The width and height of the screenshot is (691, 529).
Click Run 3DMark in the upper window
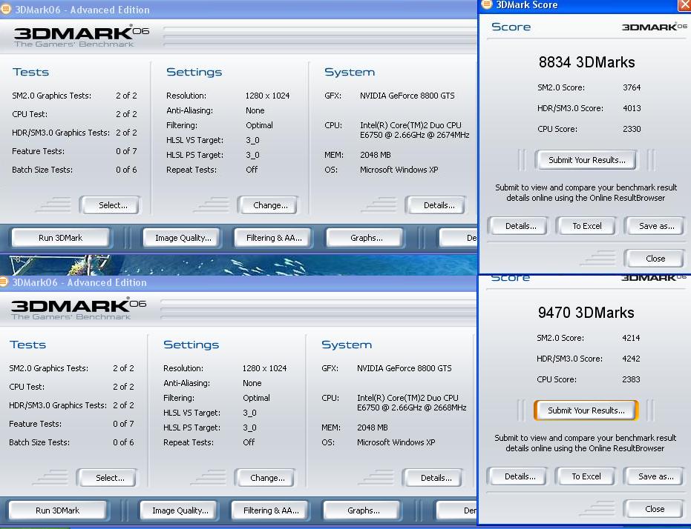[60, 238]
